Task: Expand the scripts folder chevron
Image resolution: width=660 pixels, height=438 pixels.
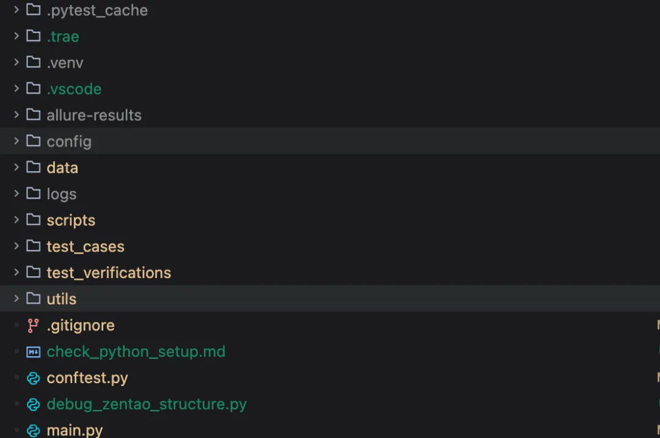Action: tap(16, 220)
